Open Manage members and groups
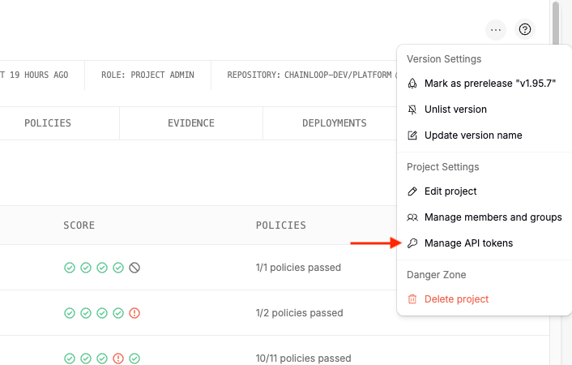The image size is (572, 365). (x=484, y=217)
